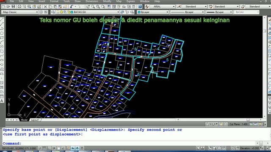Toggle Snap mode in status bar
This screenshot has height=152, width=271.
click(x=40, y=148)
